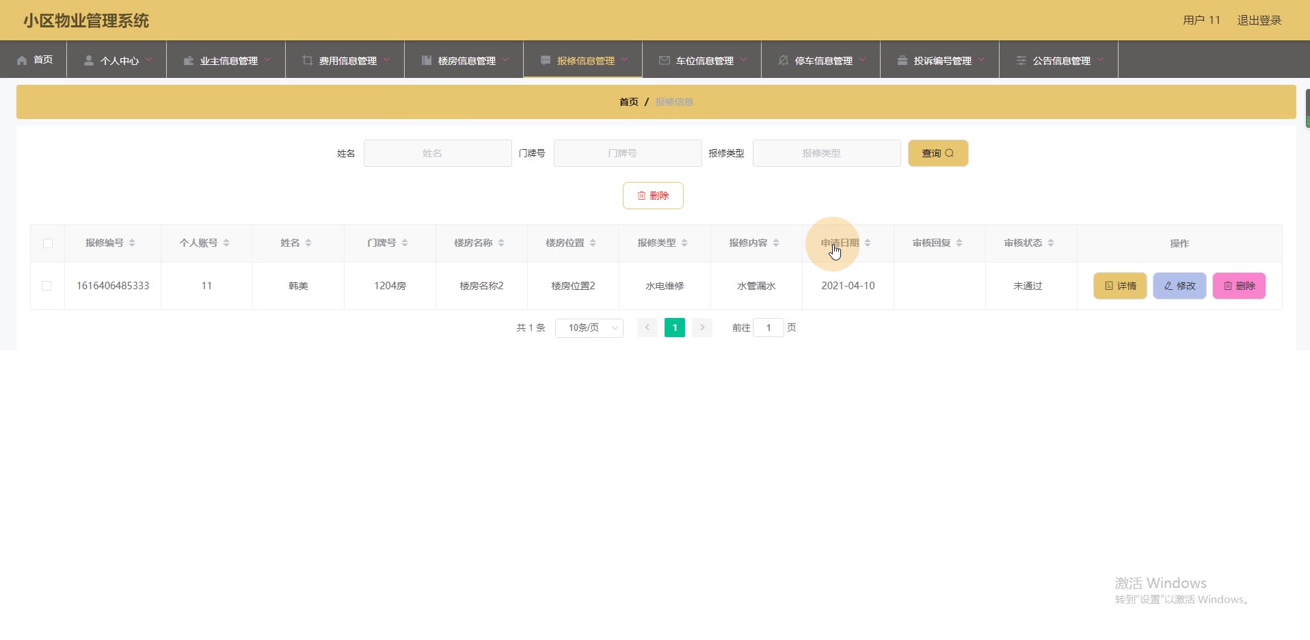Viewport: 1310px width, 640px height.
Task: Sort table by 个人账号 column arrows
Action: 226,243
